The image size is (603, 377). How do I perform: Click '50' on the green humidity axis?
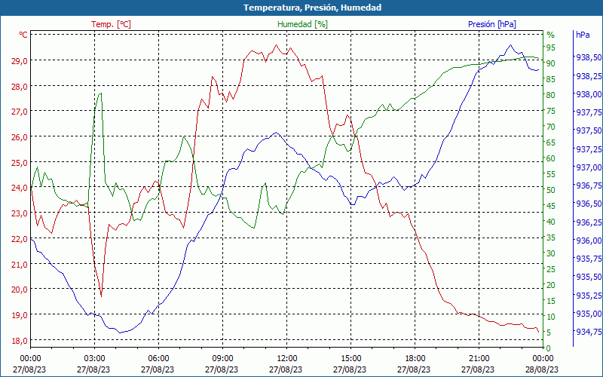[x=551, y=190]
